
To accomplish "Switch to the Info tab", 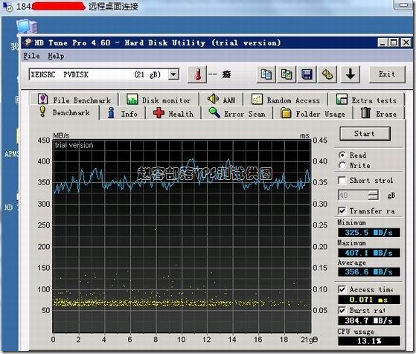I will click(123, 113).
